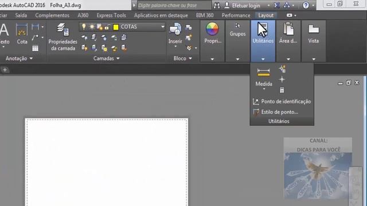367x206 pixels.
Task: Expand the Medida dropdown arrow
Action: [264, 89]
